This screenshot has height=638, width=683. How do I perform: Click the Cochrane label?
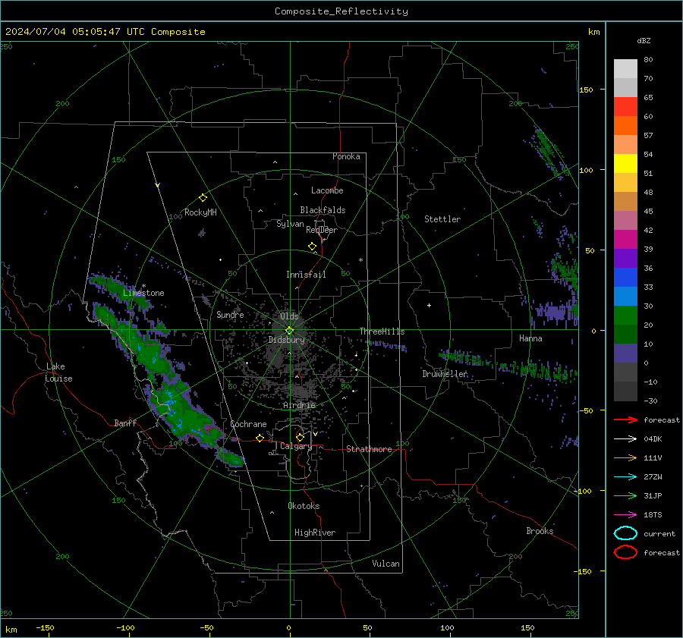click(248, 424)
